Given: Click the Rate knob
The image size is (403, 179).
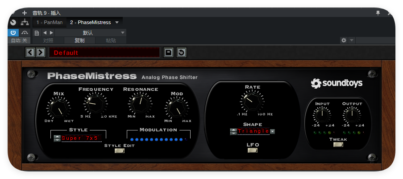Looking at the screenshot, I should point(252,101).
